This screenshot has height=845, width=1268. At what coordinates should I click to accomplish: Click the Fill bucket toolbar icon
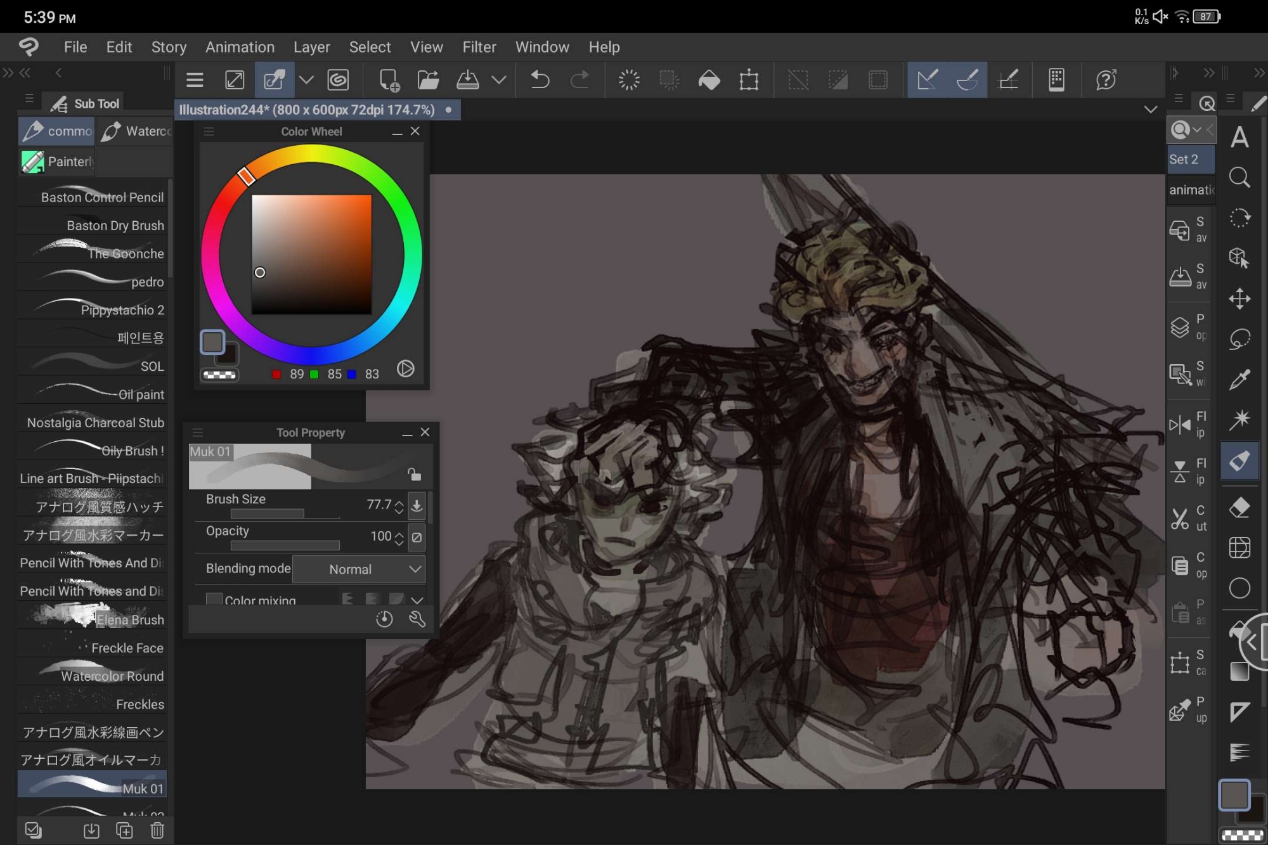coord(709,80)
